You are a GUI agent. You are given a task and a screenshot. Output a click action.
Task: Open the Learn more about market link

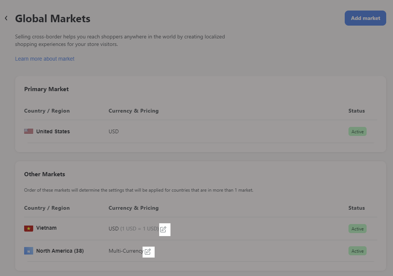(x=45, y=59)
